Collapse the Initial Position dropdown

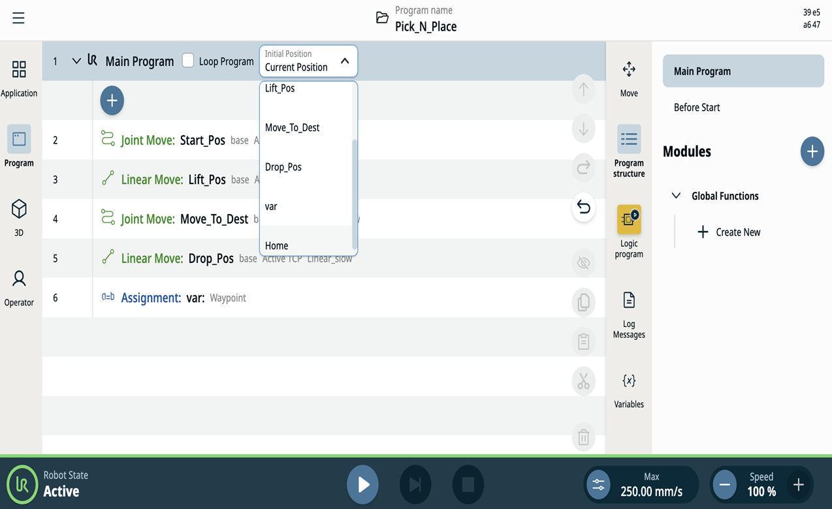click(x=345, y=61)
